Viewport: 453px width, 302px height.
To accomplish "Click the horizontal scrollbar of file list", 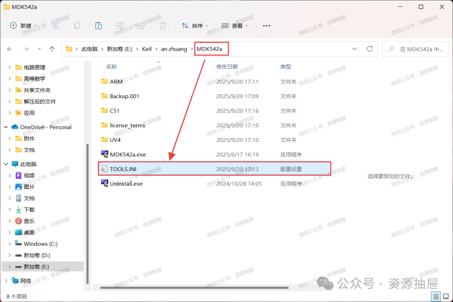I will coord(194,288).
